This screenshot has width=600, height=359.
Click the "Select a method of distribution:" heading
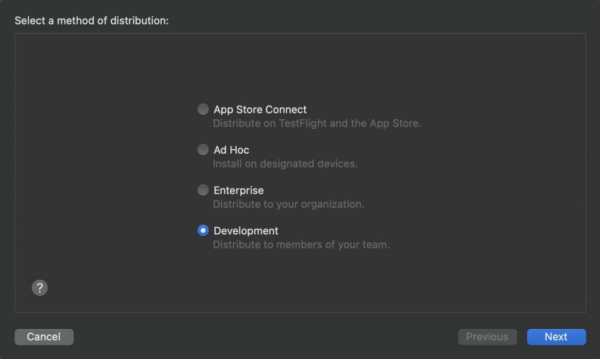91,20
